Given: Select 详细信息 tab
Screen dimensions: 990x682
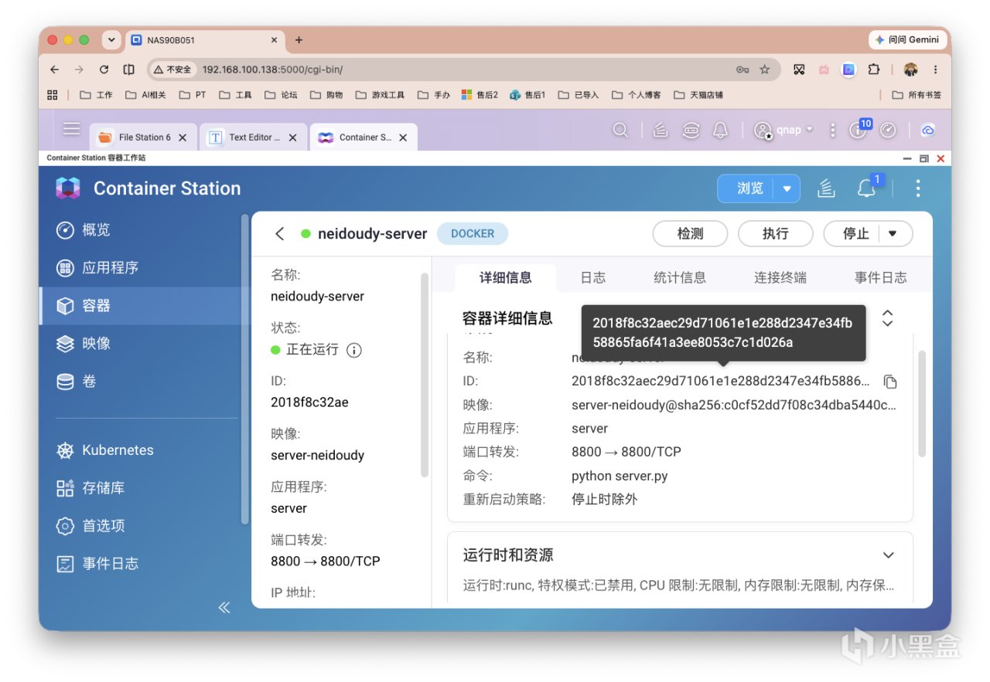Looking at the screenshot, I should (506, 278).
